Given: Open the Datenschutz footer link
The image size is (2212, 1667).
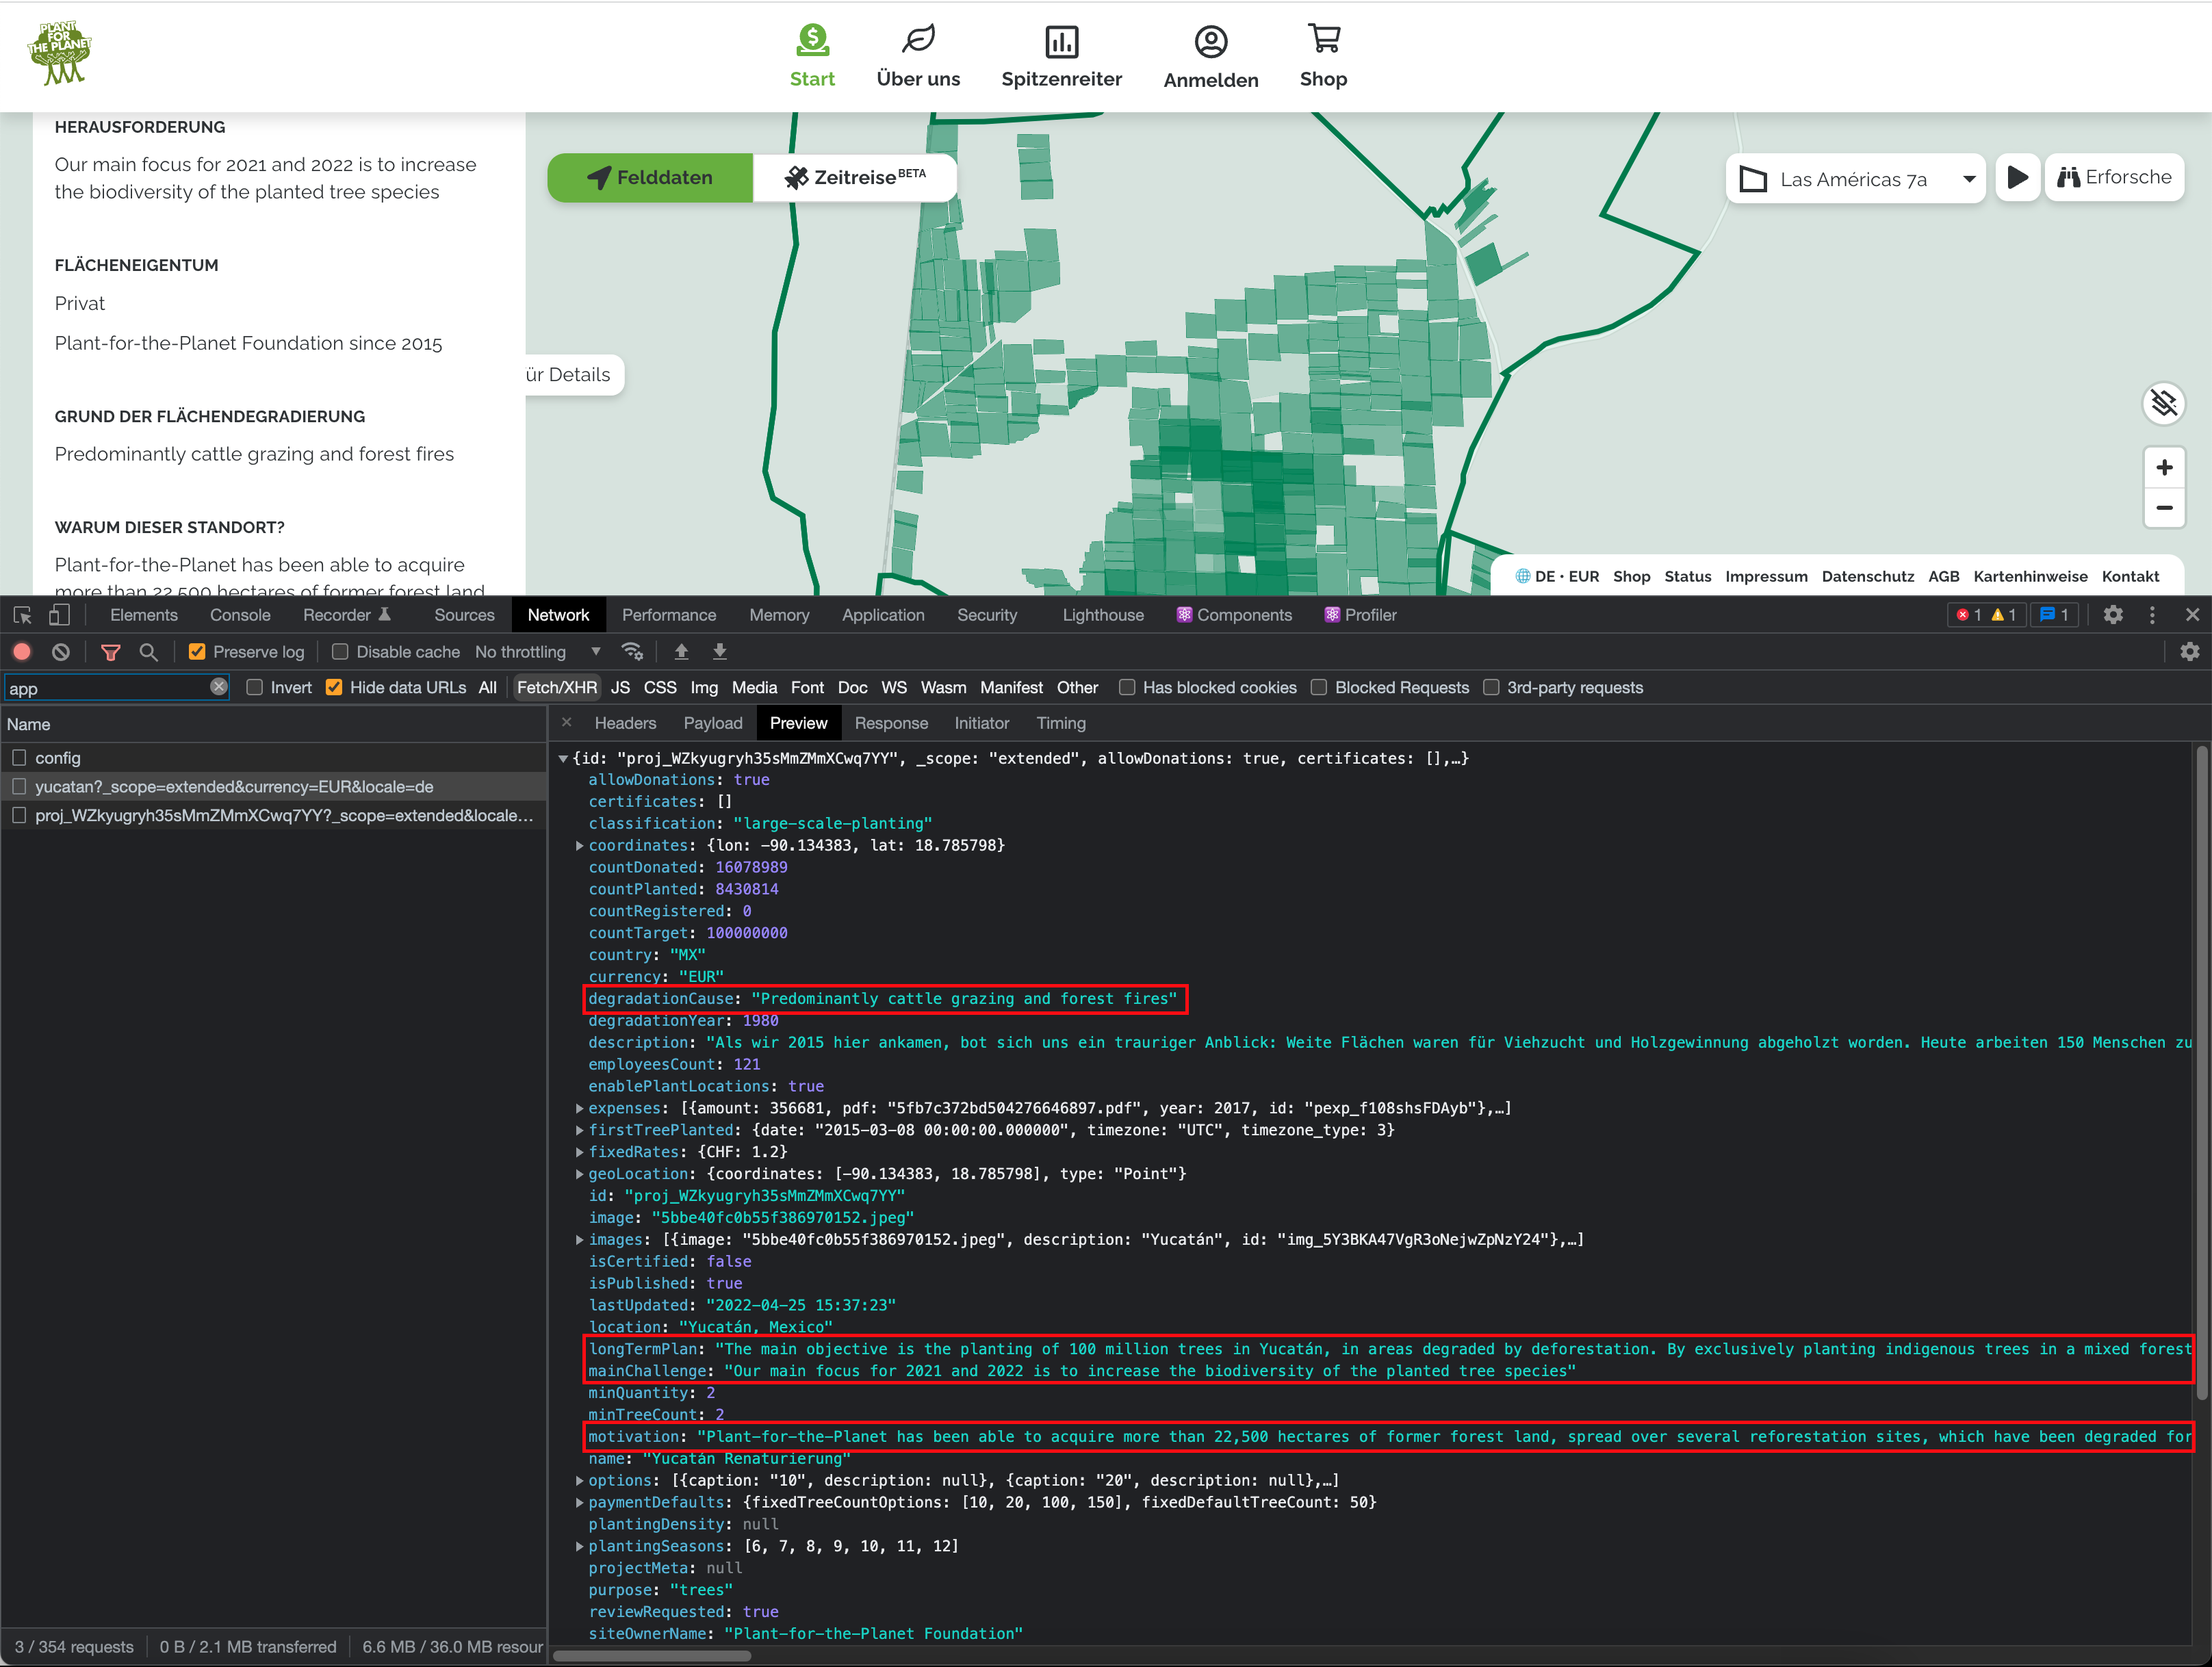Looking at the screenshot, I should (x=1868, y=576).
